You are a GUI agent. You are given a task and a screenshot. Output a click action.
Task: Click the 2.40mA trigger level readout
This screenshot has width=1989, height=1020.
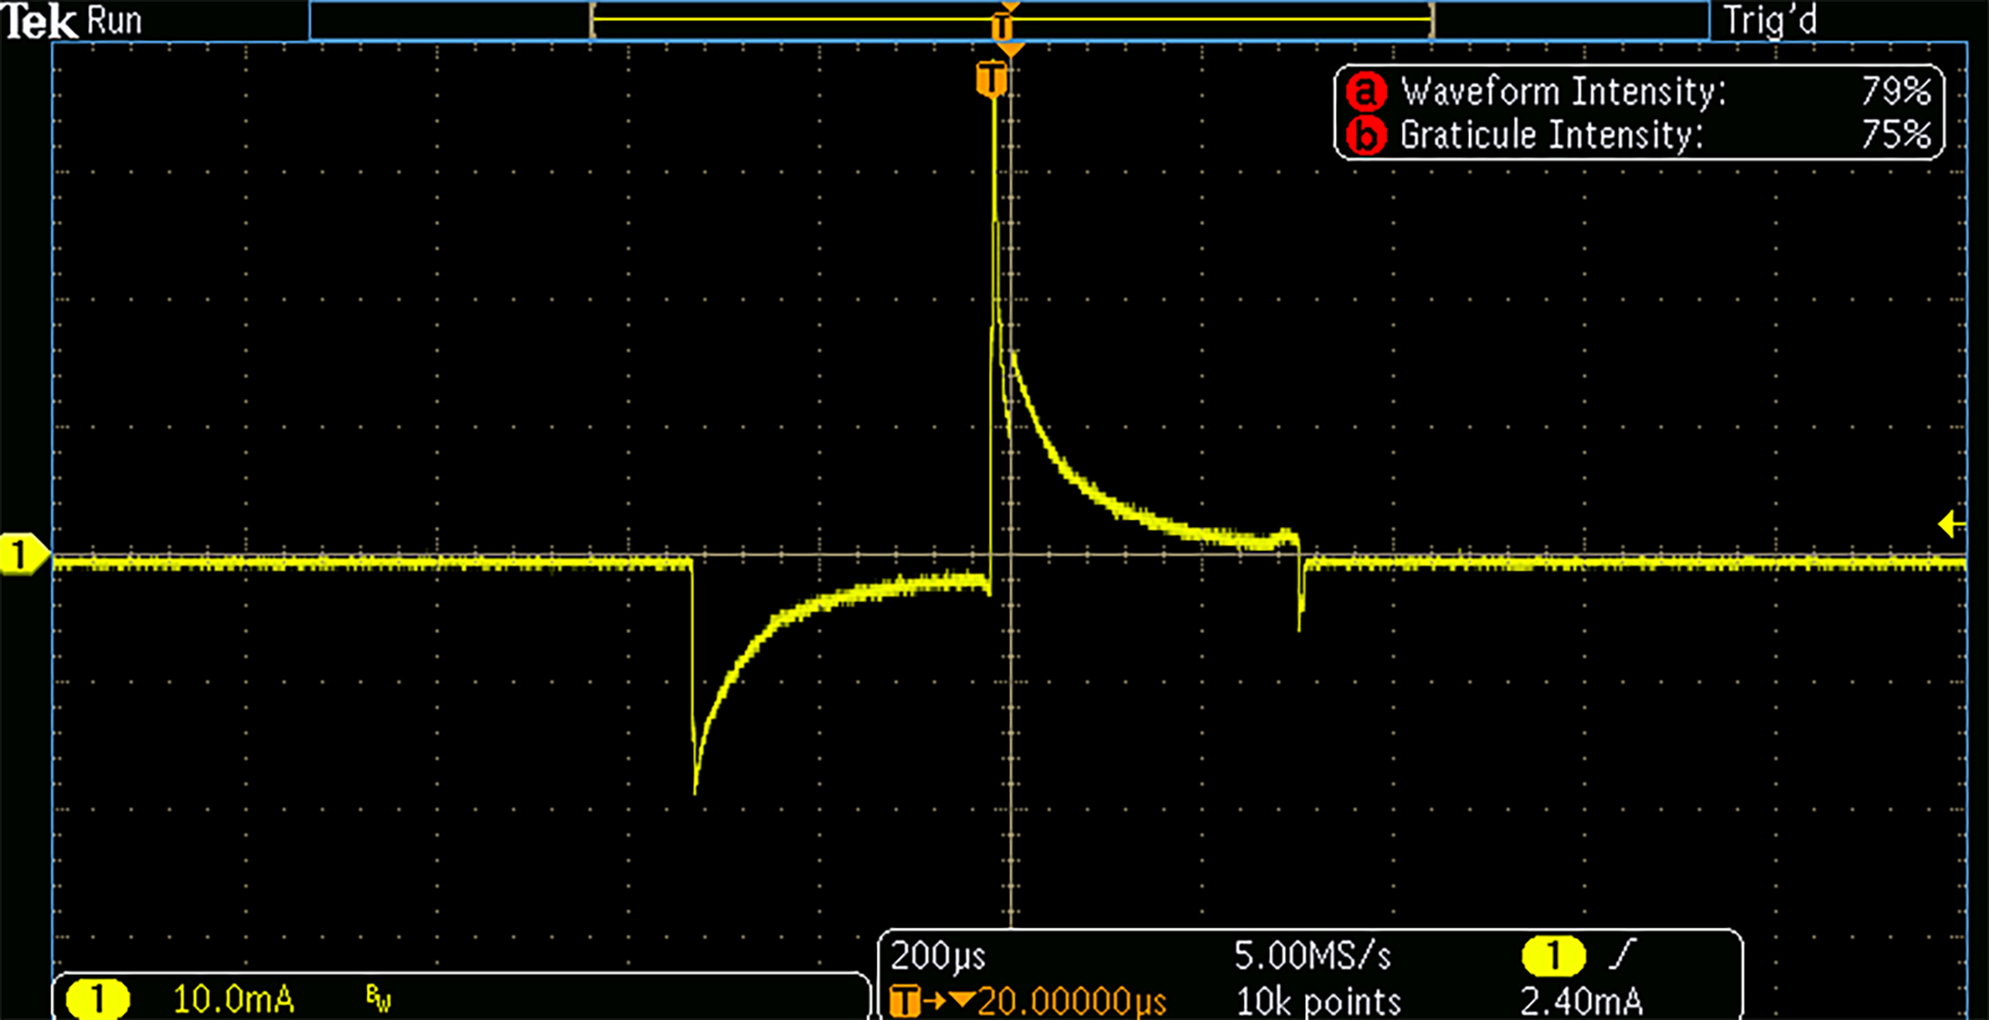coord(1580,1002)
